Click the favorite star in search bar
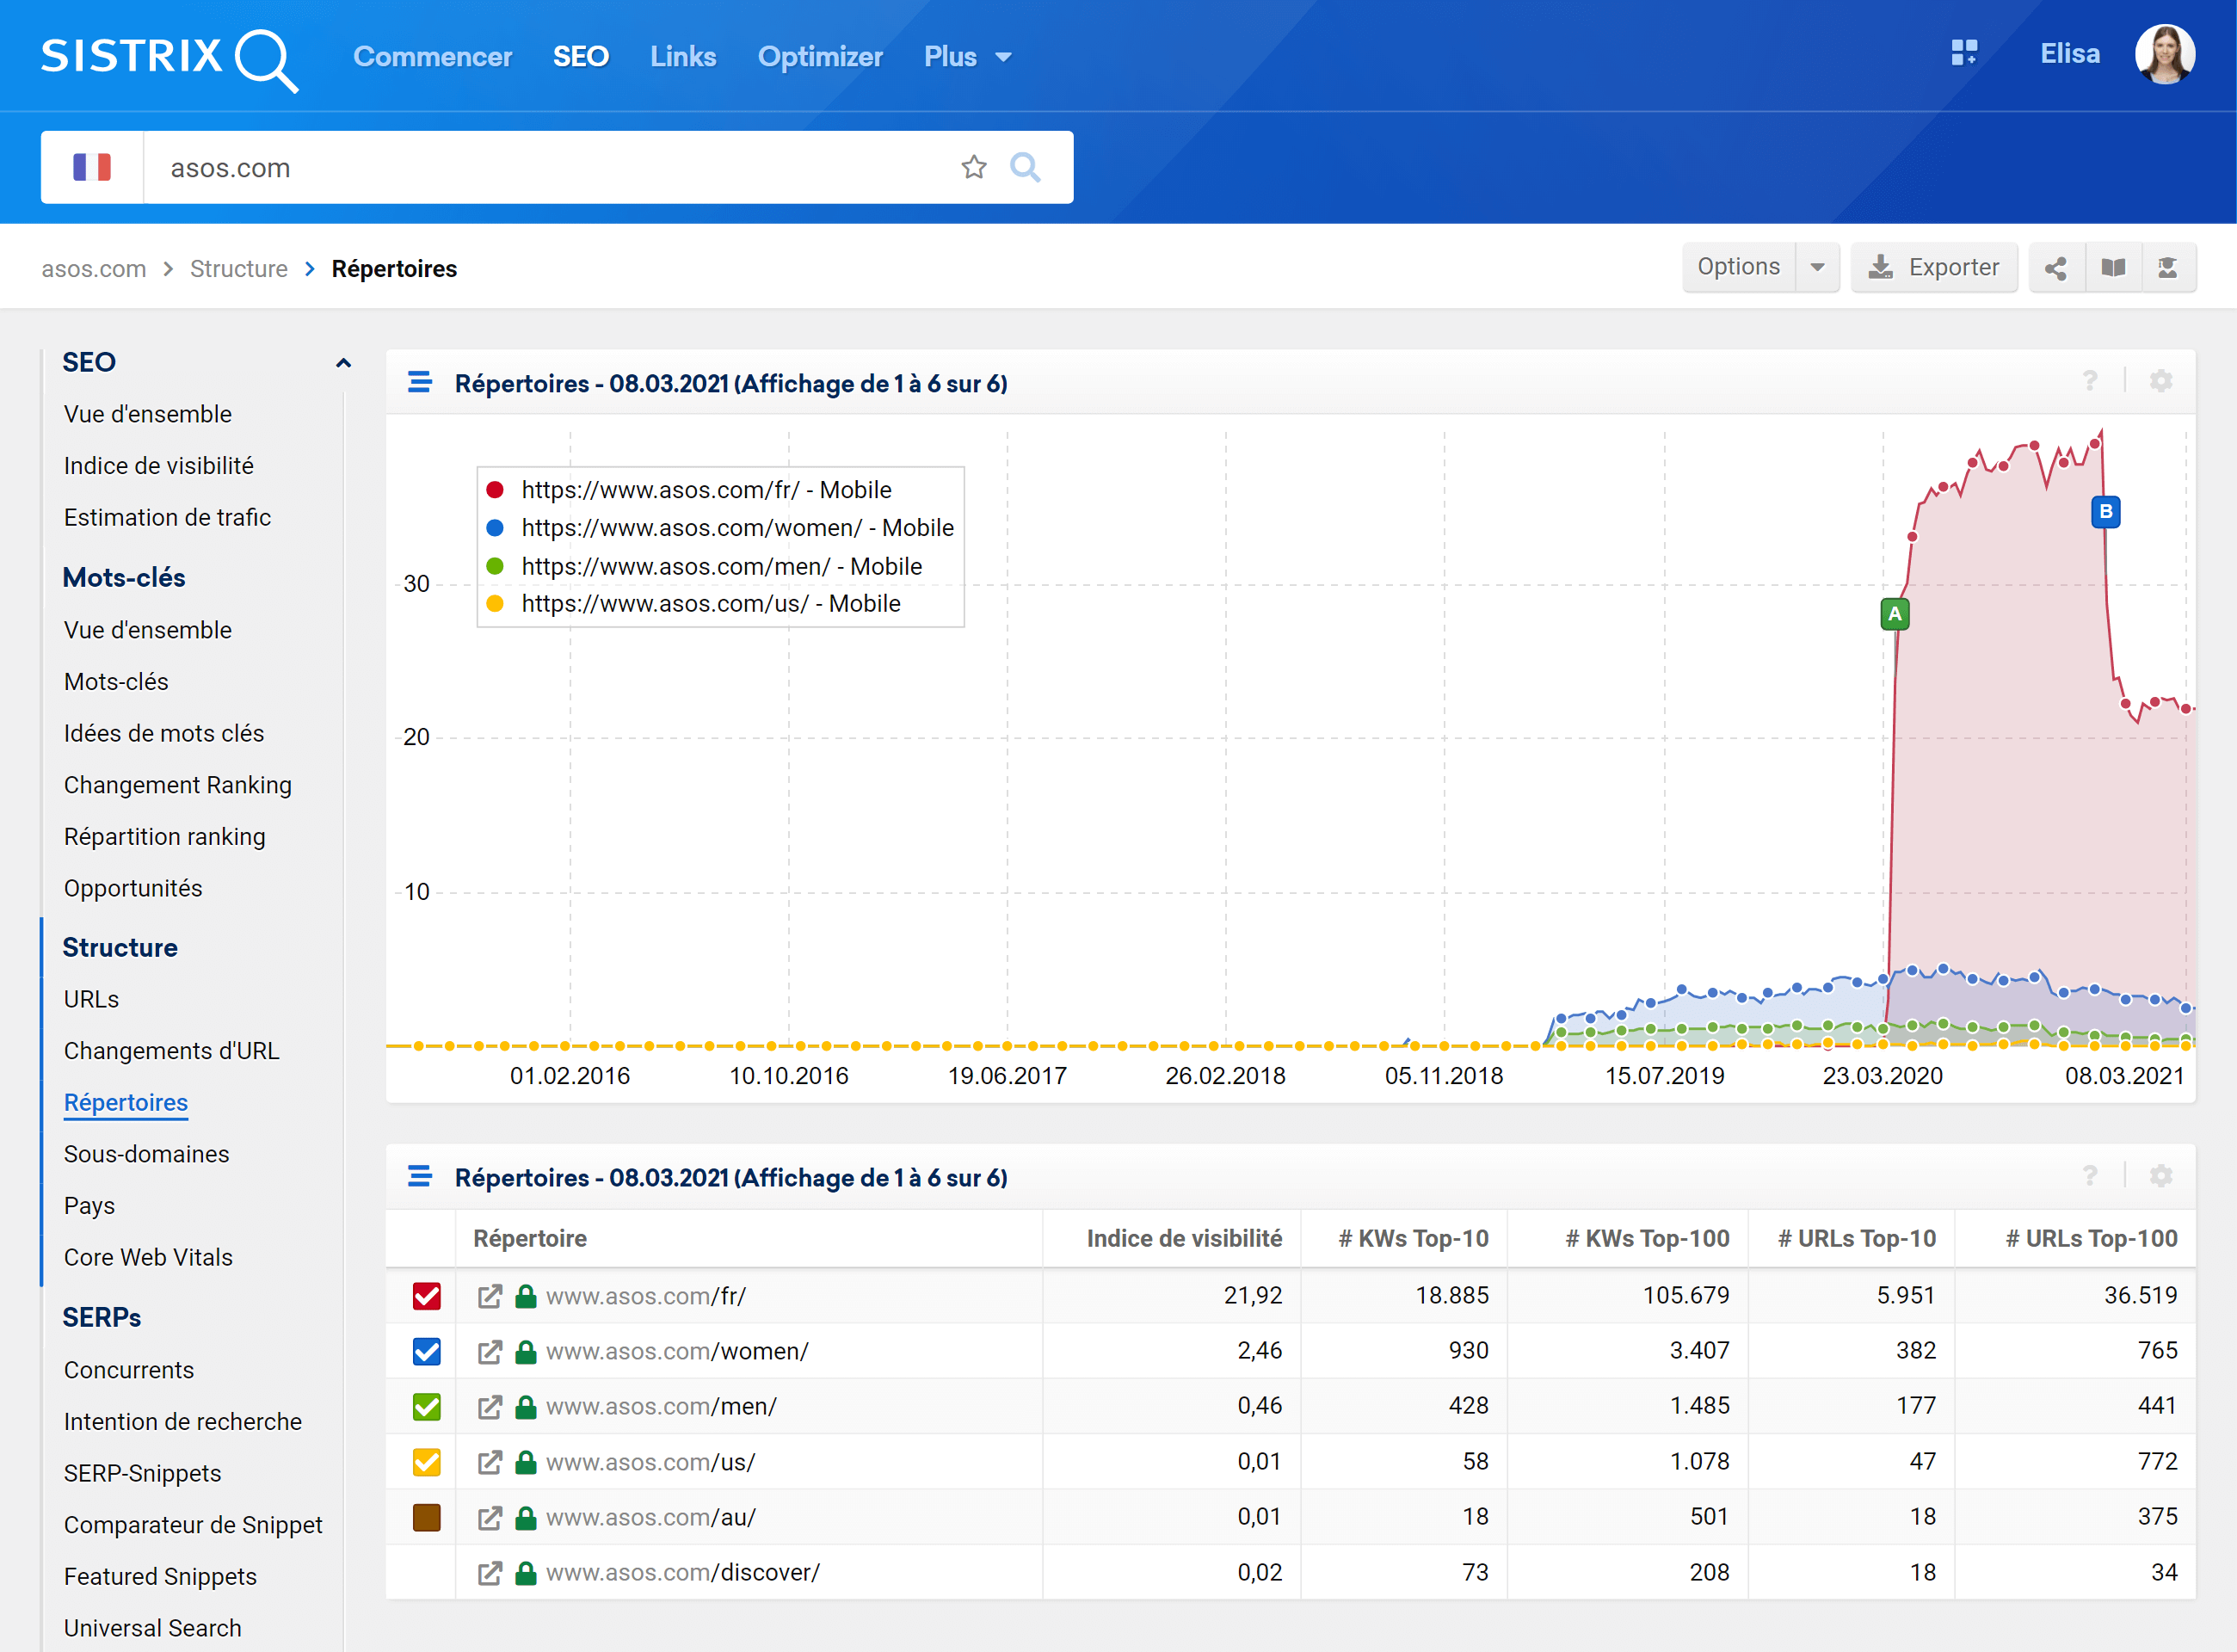This screenshot has height=1652, width=2237. point(974,167)
